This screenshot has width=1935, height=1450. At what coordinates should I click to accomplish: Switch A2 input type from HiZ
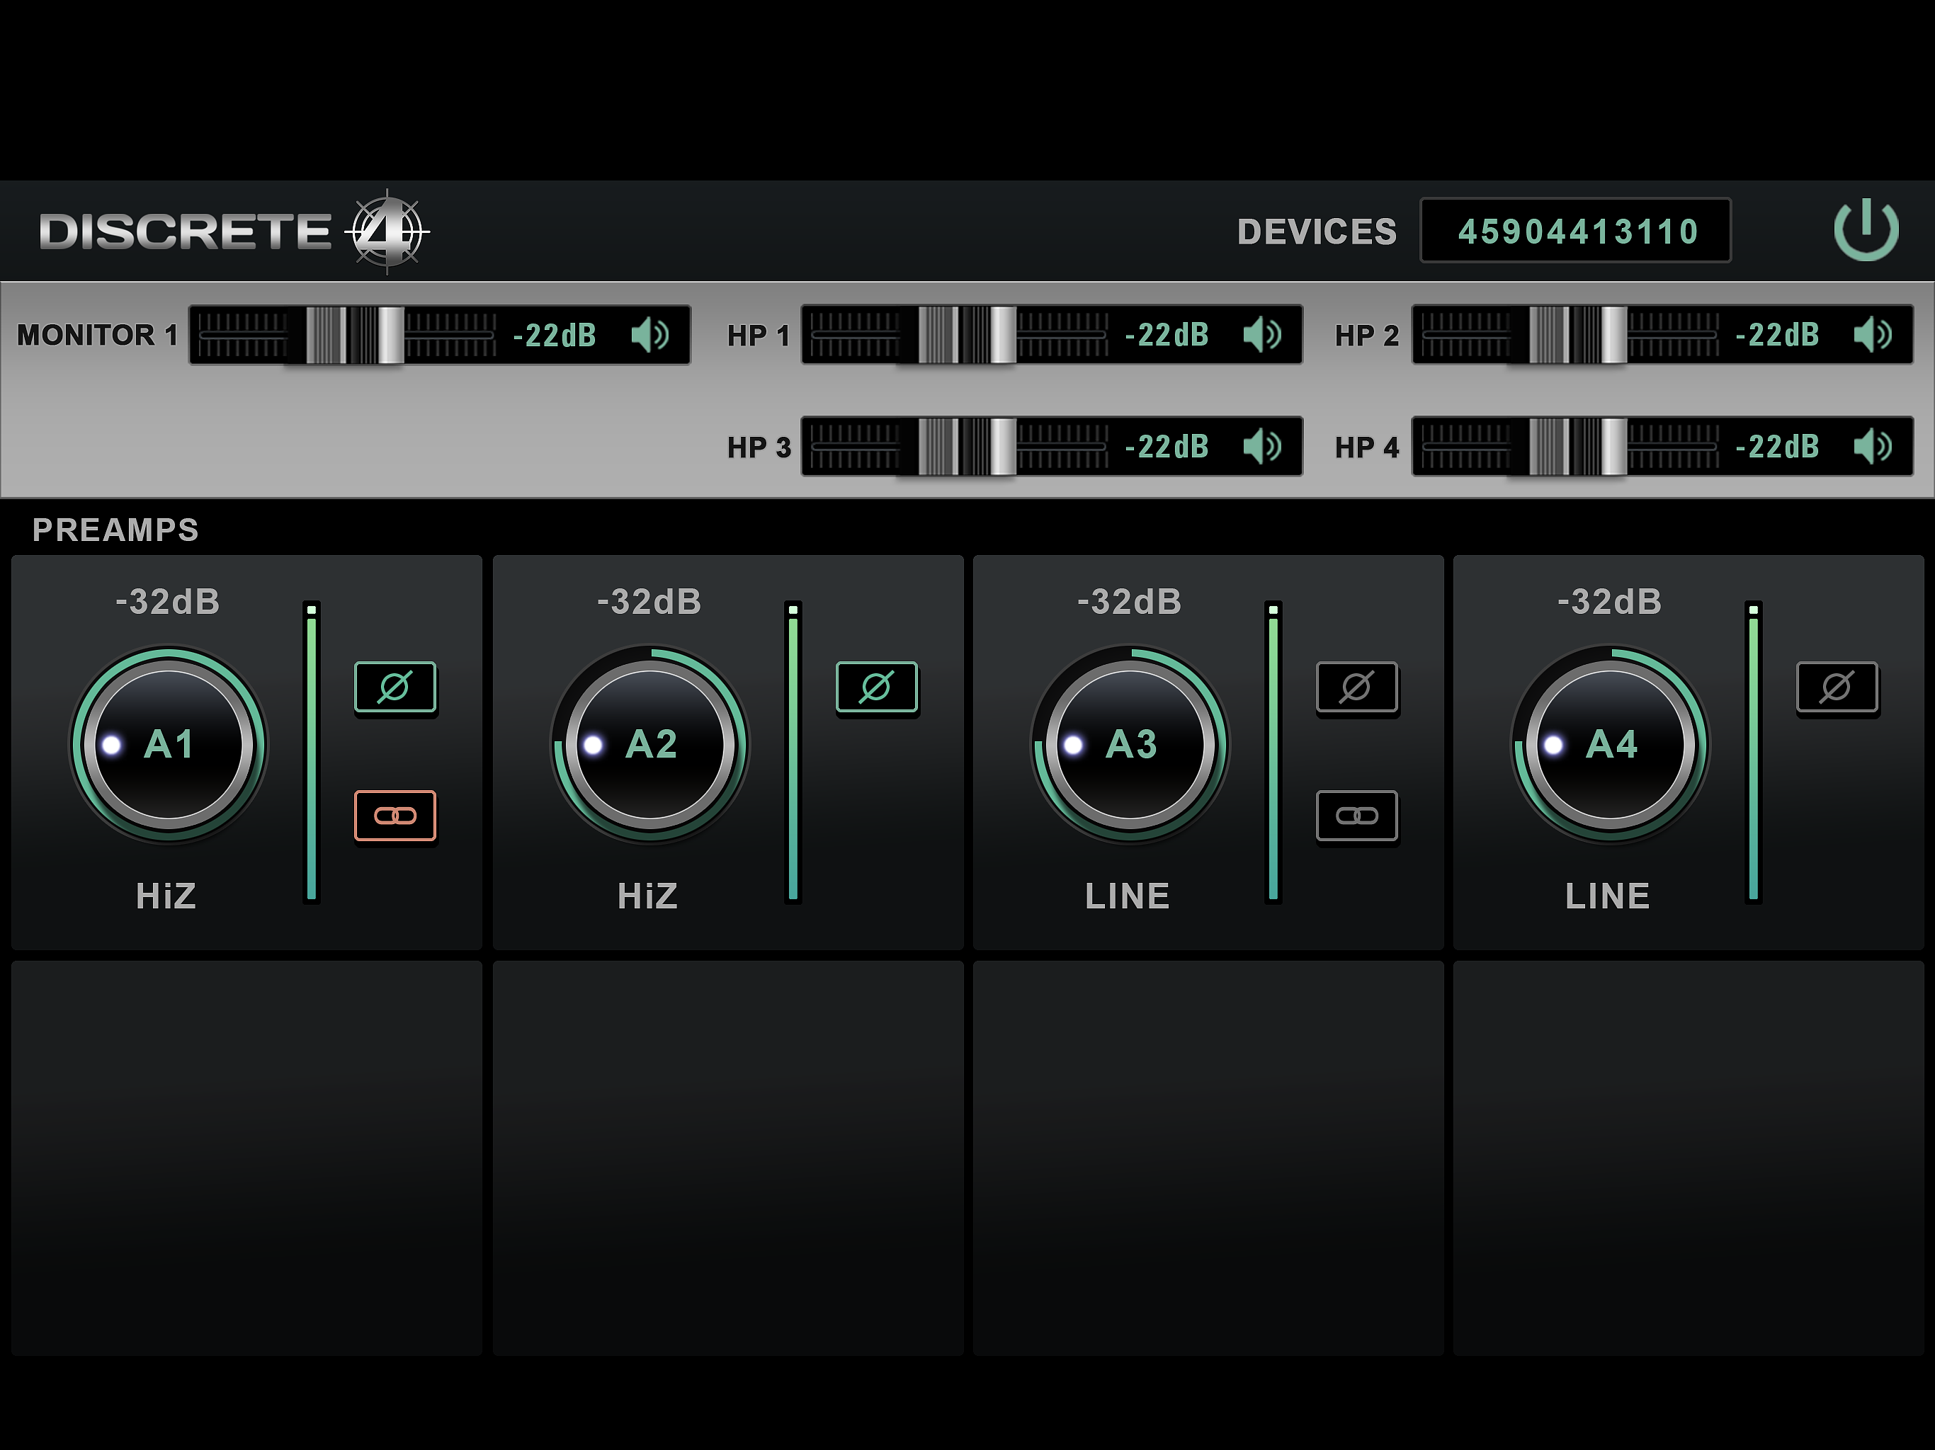tap(647, 896)
